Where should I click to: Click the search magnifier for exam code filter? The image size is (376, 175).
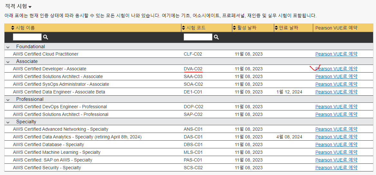[x=216, y=37]
